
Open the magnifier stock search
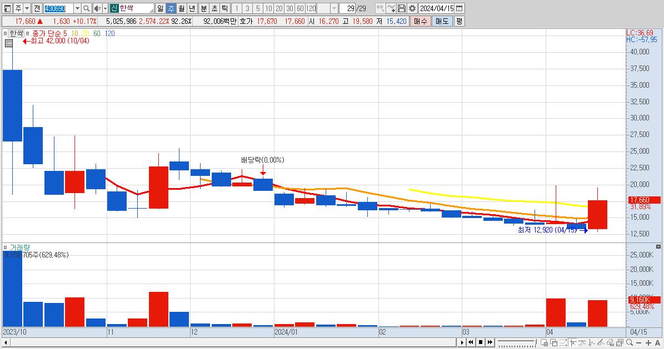(86, 8)
